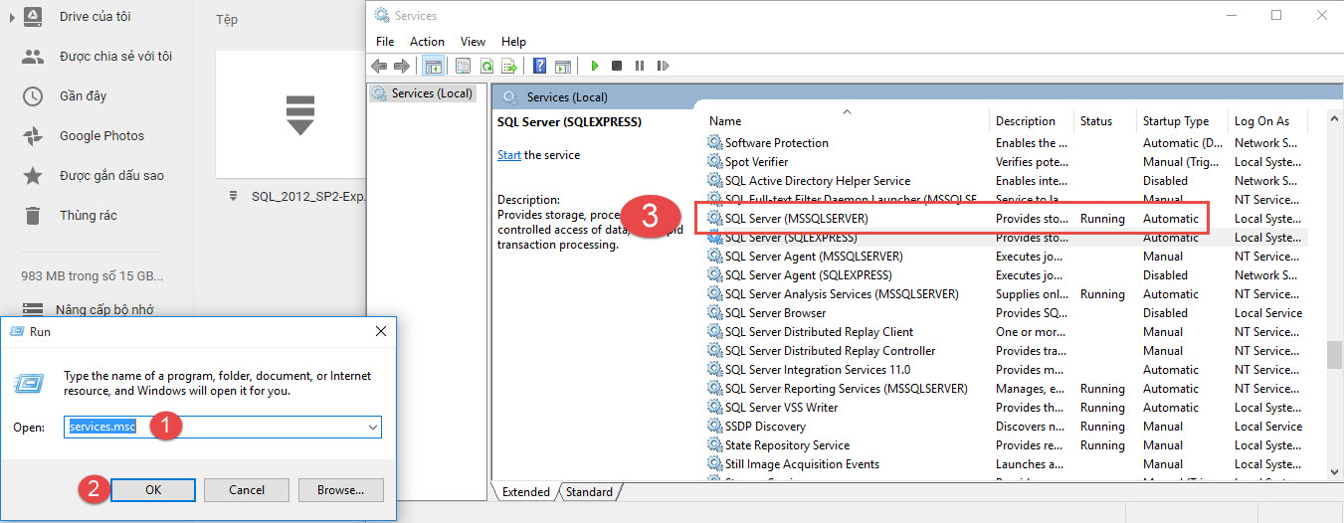Switch to the Standard tab

590,492
